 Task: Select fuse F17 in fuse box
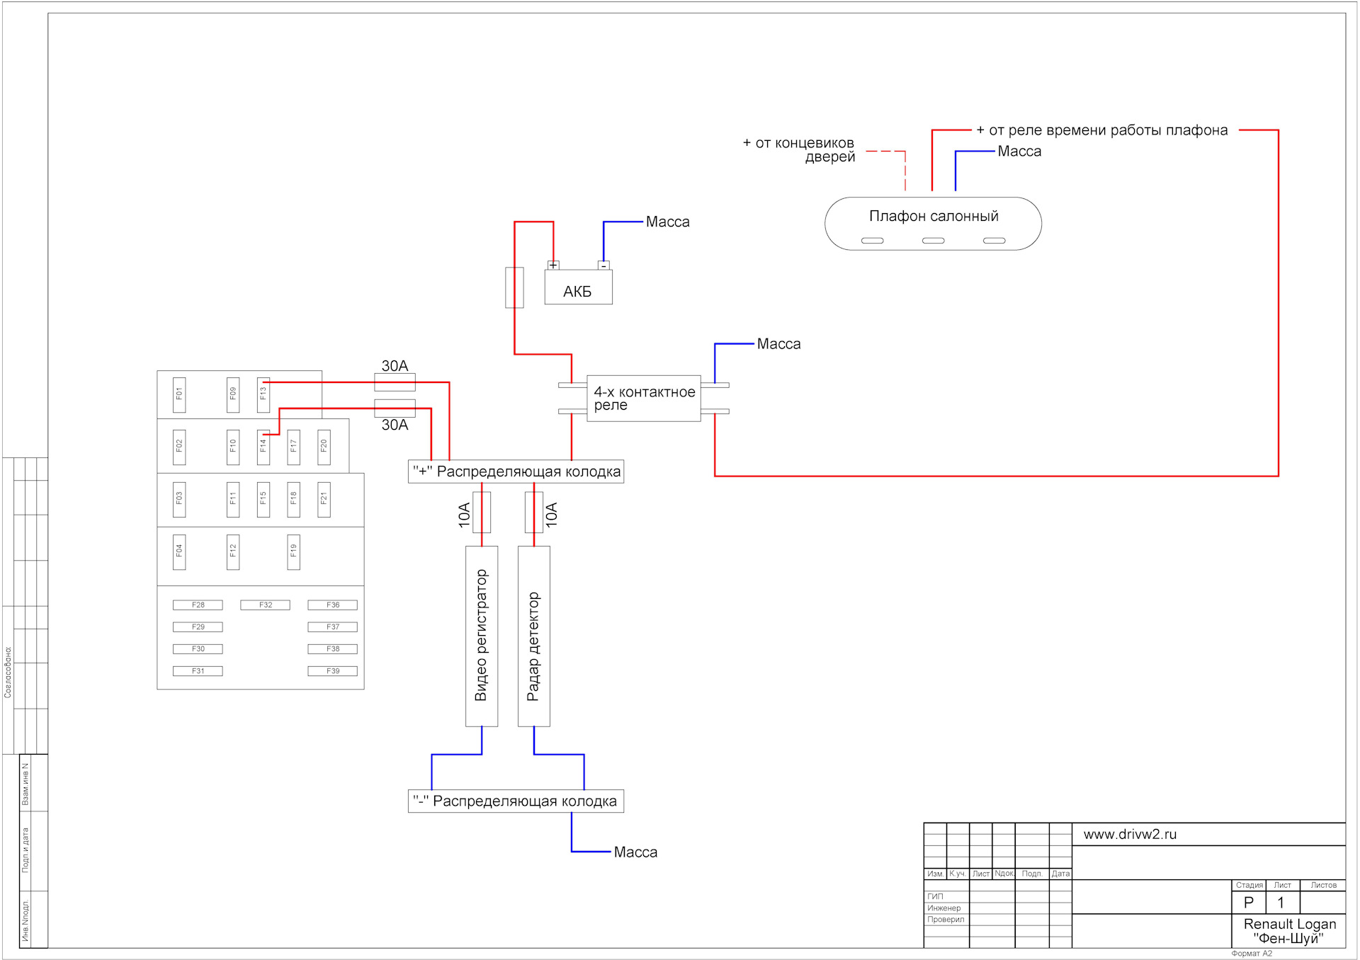tap(294, 447)
